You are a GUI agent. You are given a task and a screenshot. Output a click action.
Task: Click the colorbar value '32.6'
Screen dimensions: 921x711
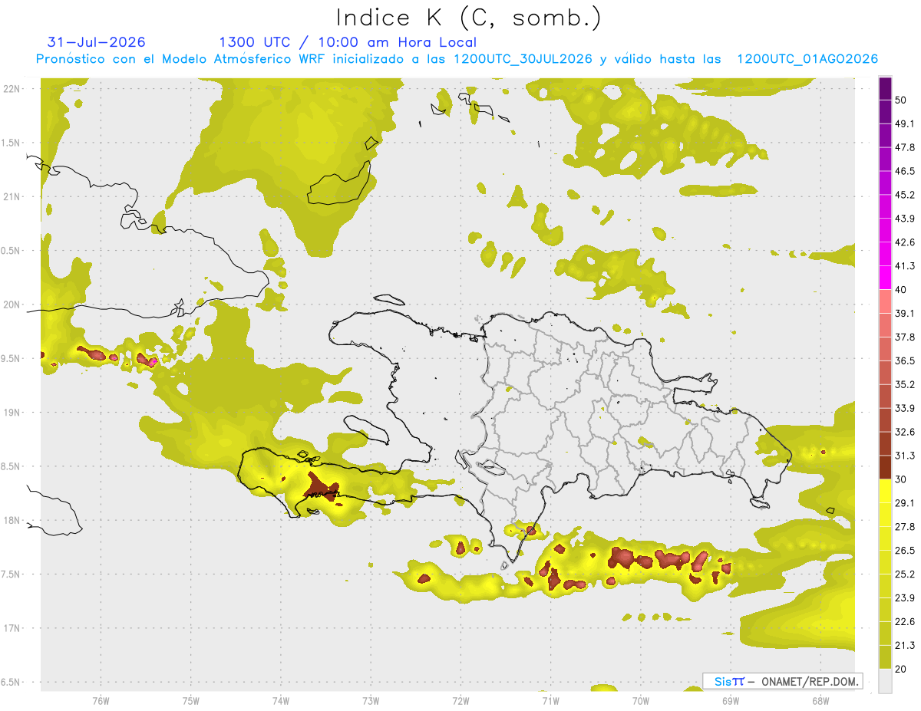coord(905,432)
